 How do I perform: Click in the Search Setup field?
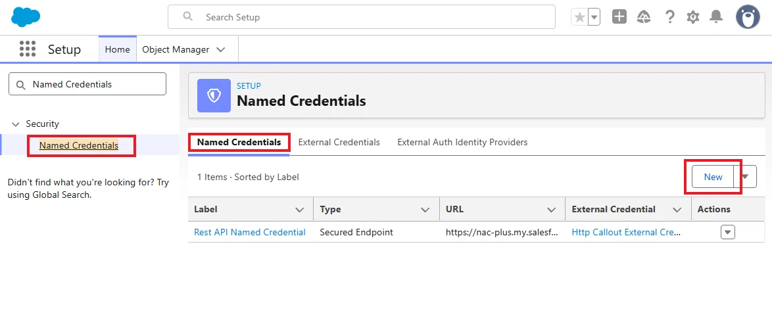click(x=362, y=17)
